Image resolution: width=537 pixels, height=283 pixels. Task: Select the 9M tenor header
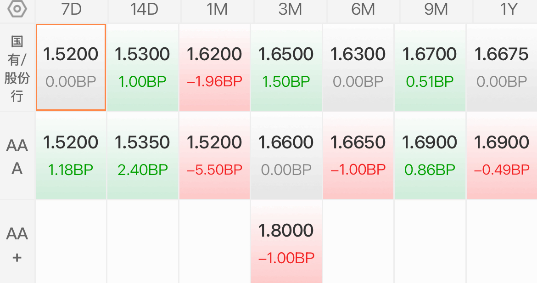[x=436, y=9]
